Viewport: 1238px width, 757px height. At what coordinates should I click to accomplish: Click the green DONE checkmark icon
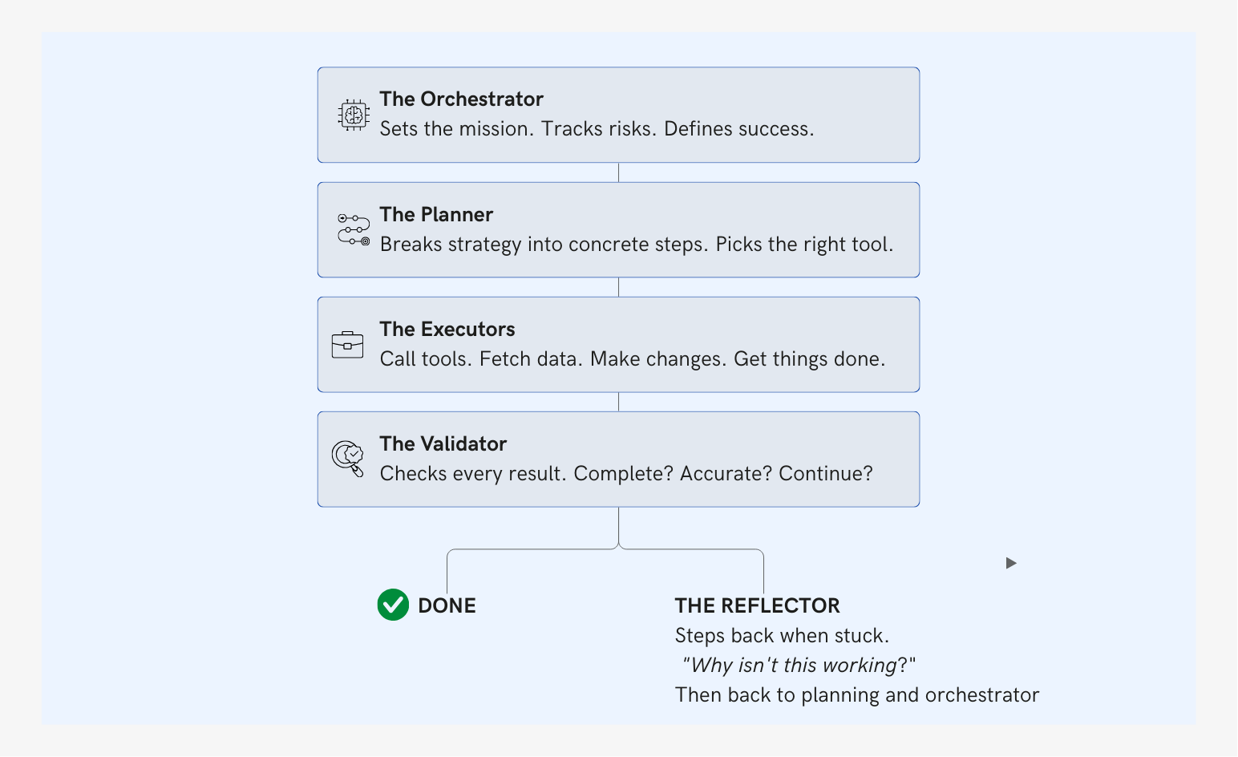393,605
